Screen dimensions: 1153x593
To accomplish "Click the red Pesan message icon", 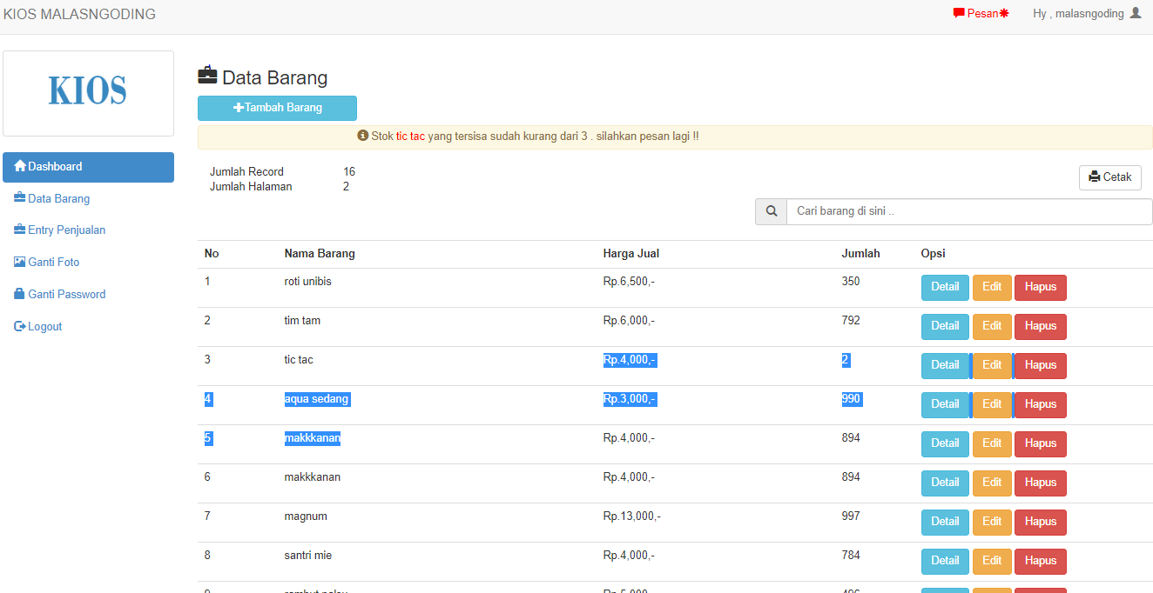I will [959, 13].
